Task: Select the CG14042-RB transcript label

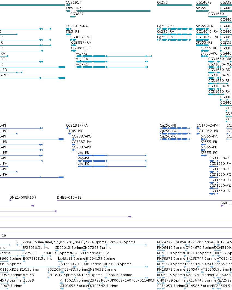Action: tap(207, 37)
